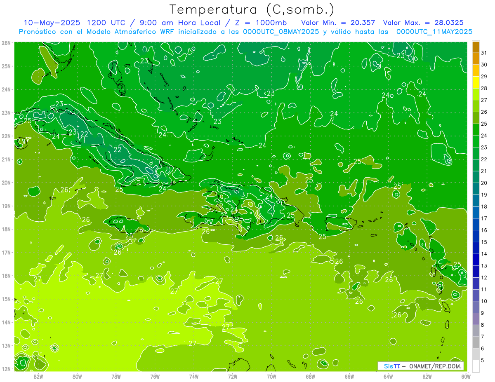Click the "70W" longitude axis label
This screenshot has height=382, width=495.
(x=271, y=376)
